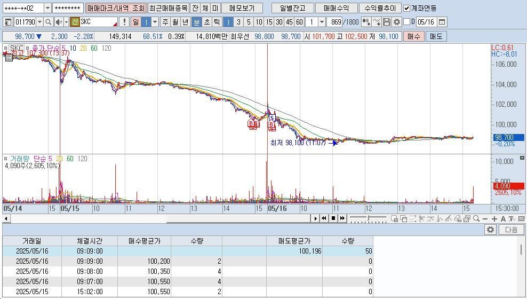Image resolution: width=527 pixels, height=299 pixels.
Task: Click the zoom magnifier tool below chart
Action: [x=475, y=219]
